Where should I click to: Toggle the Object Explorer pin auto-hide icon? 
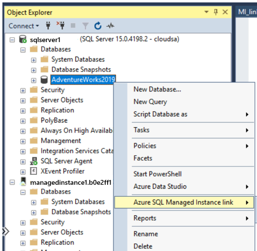pyautogui.click(x=216, y=12)
